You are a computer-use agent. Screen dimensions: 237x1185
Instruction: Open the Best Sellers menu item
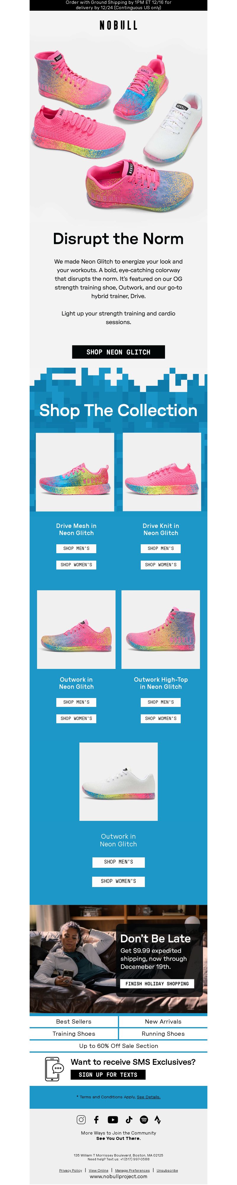click(73, 1021)
